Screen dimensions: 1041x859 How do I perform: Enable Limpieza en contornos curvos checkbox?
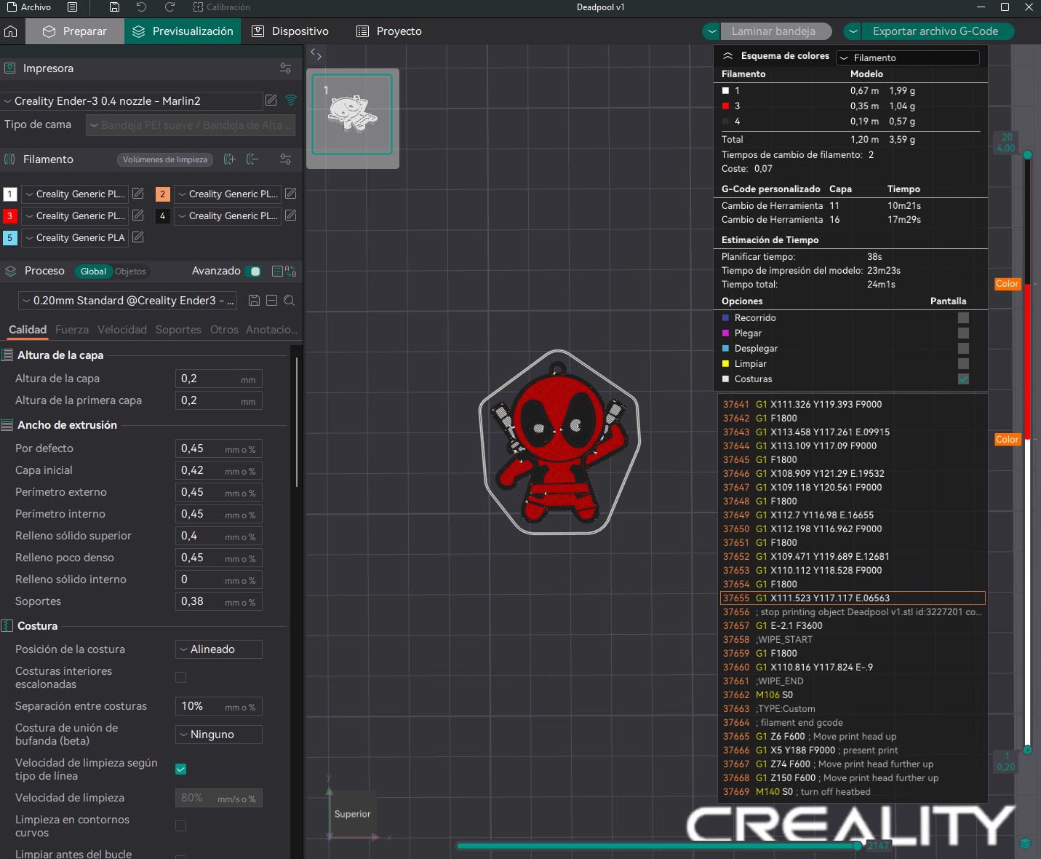[x=181, y=826]
